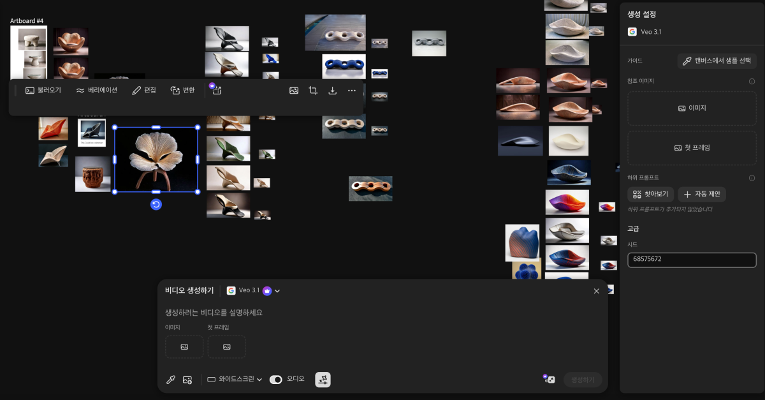Click the image icon in the floating toolbar
The height and width of the screenshot is (400, 765).
(294, 91)
